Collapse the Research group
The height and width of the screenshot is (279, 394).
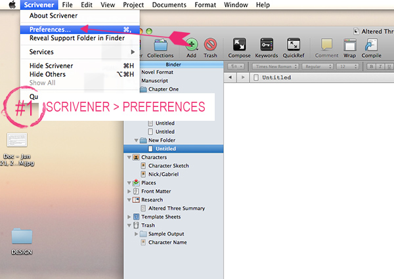click(129, 200)
